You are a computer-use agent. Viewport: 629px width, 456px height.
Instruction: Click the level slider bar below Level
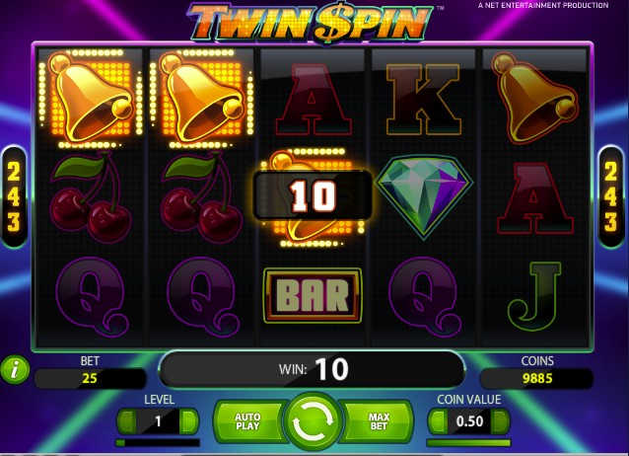(158, 443)
